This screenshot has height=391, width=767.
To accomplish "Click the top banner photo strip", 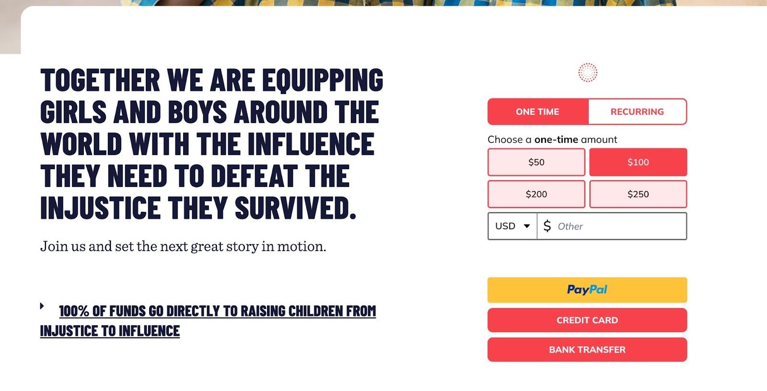I will click(383, 3).
